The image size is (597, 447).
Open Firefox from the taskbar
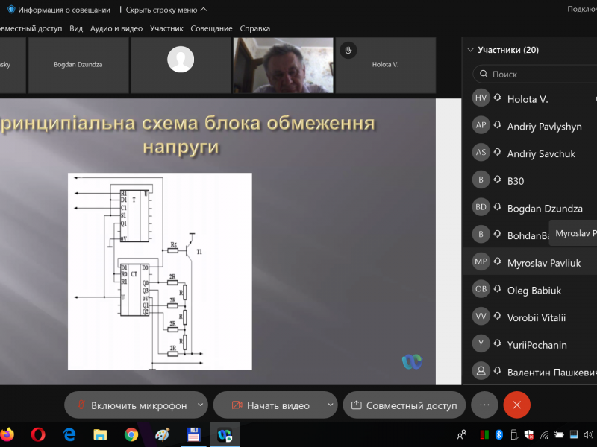point(8,434)
